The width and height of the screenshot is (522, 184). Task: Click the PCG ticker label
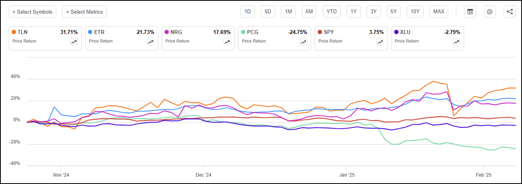(252, 32)
